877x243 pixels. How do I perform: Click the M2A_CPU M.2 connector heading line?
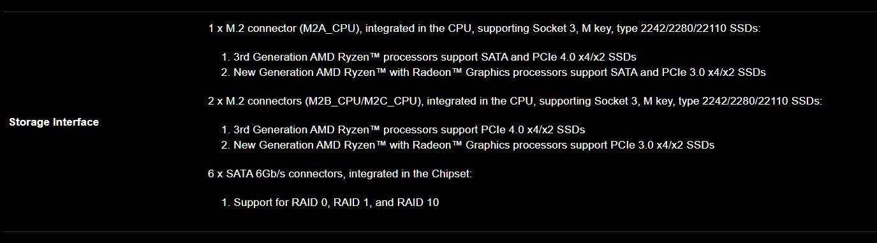click(x=485, y=29)
